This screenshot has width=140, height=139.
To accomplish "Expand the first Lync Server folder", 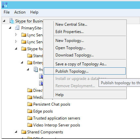I will (x=16, y=35).
